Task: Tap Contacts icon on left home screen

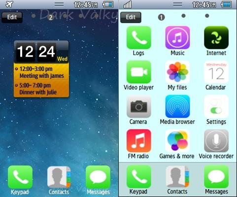Action: point(59,177)
